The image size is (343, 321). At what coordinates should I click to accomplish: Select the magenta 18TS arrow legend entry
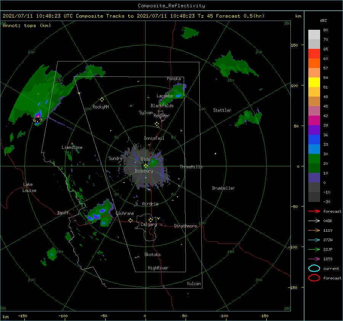pyautogui.click(x=314, y=259)
